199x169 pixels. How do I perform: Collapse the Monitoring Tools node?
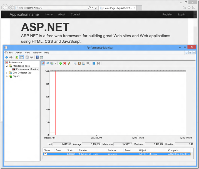point(7,66)
